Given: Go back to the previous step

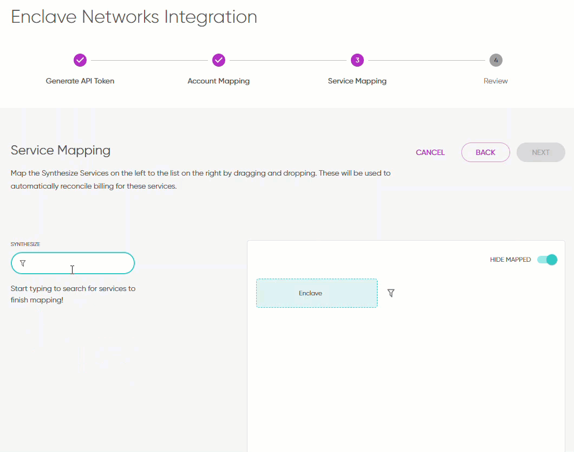Looking at the screenshot, I should (485, 152).
